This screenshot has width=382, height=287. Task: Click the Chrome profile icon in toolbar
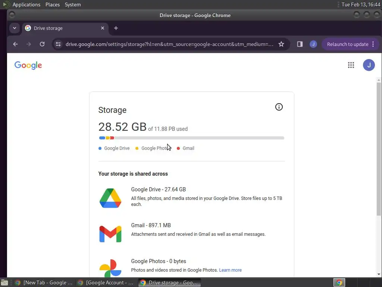coord(313,44)
